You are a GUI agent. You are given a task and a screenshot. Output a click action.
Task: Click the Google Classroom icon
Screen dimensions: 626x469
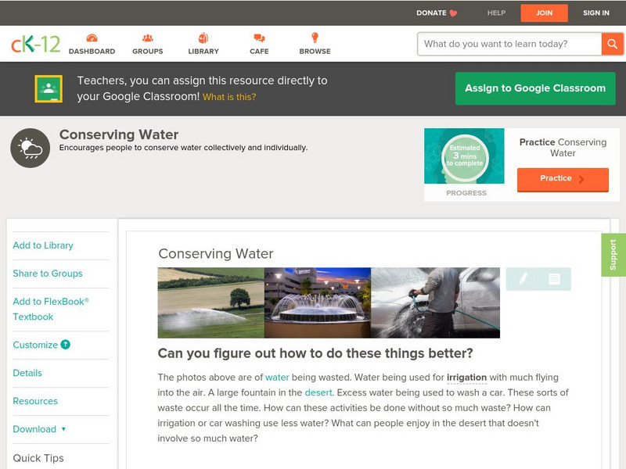coord(49,88)
